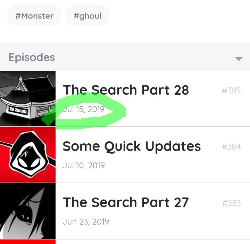Open hooded figure thumbnail for Some Quick Updates
250x244 pixels.
28,155
